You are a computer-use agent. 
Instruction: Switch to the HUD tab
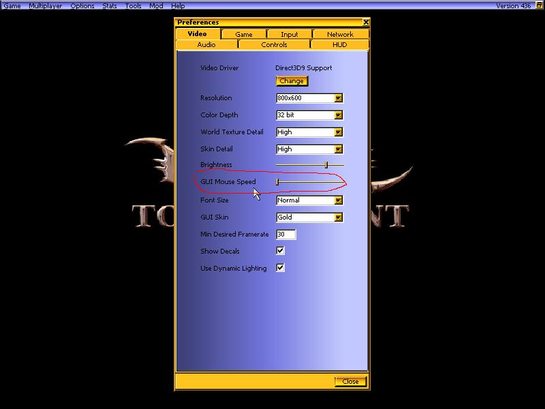pos(339,44)
